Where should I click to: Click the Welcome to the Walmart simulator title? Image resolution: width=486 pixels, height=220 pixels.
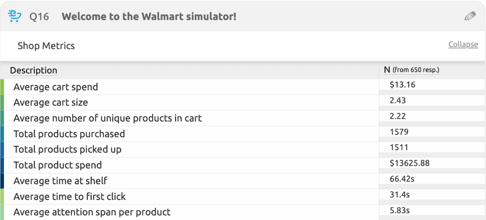pos(149,16)
